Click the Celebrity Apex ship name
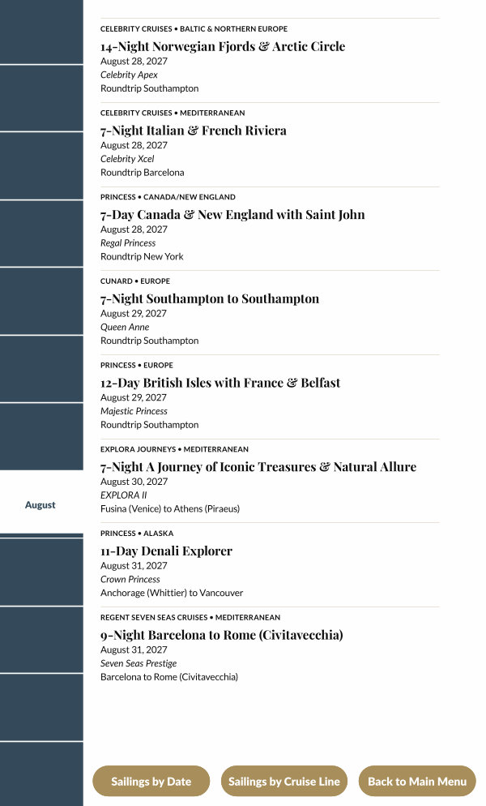The width and height of the screenshot is (486, 806). tap(129, 75)
